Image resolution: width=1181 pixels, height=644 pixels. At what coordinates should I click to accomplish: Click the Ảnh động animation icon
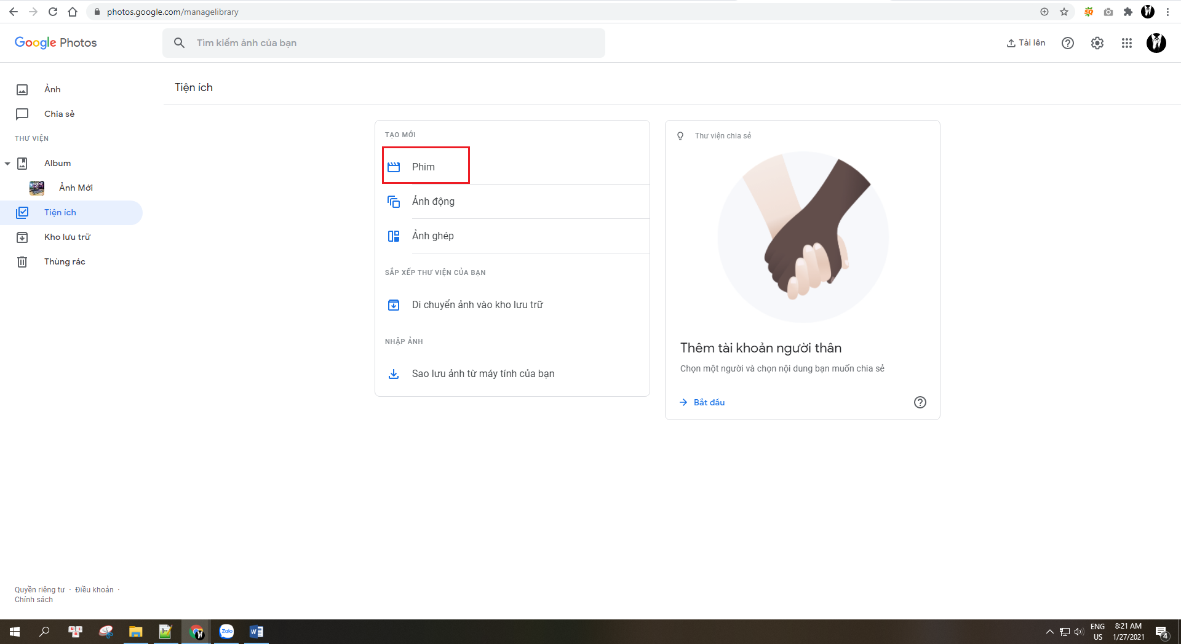[394, 201]
